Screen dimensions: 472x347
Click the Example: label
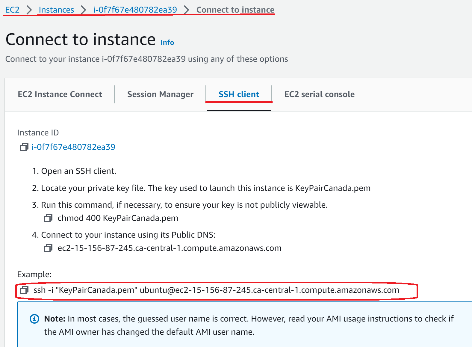tap(34, 274)
